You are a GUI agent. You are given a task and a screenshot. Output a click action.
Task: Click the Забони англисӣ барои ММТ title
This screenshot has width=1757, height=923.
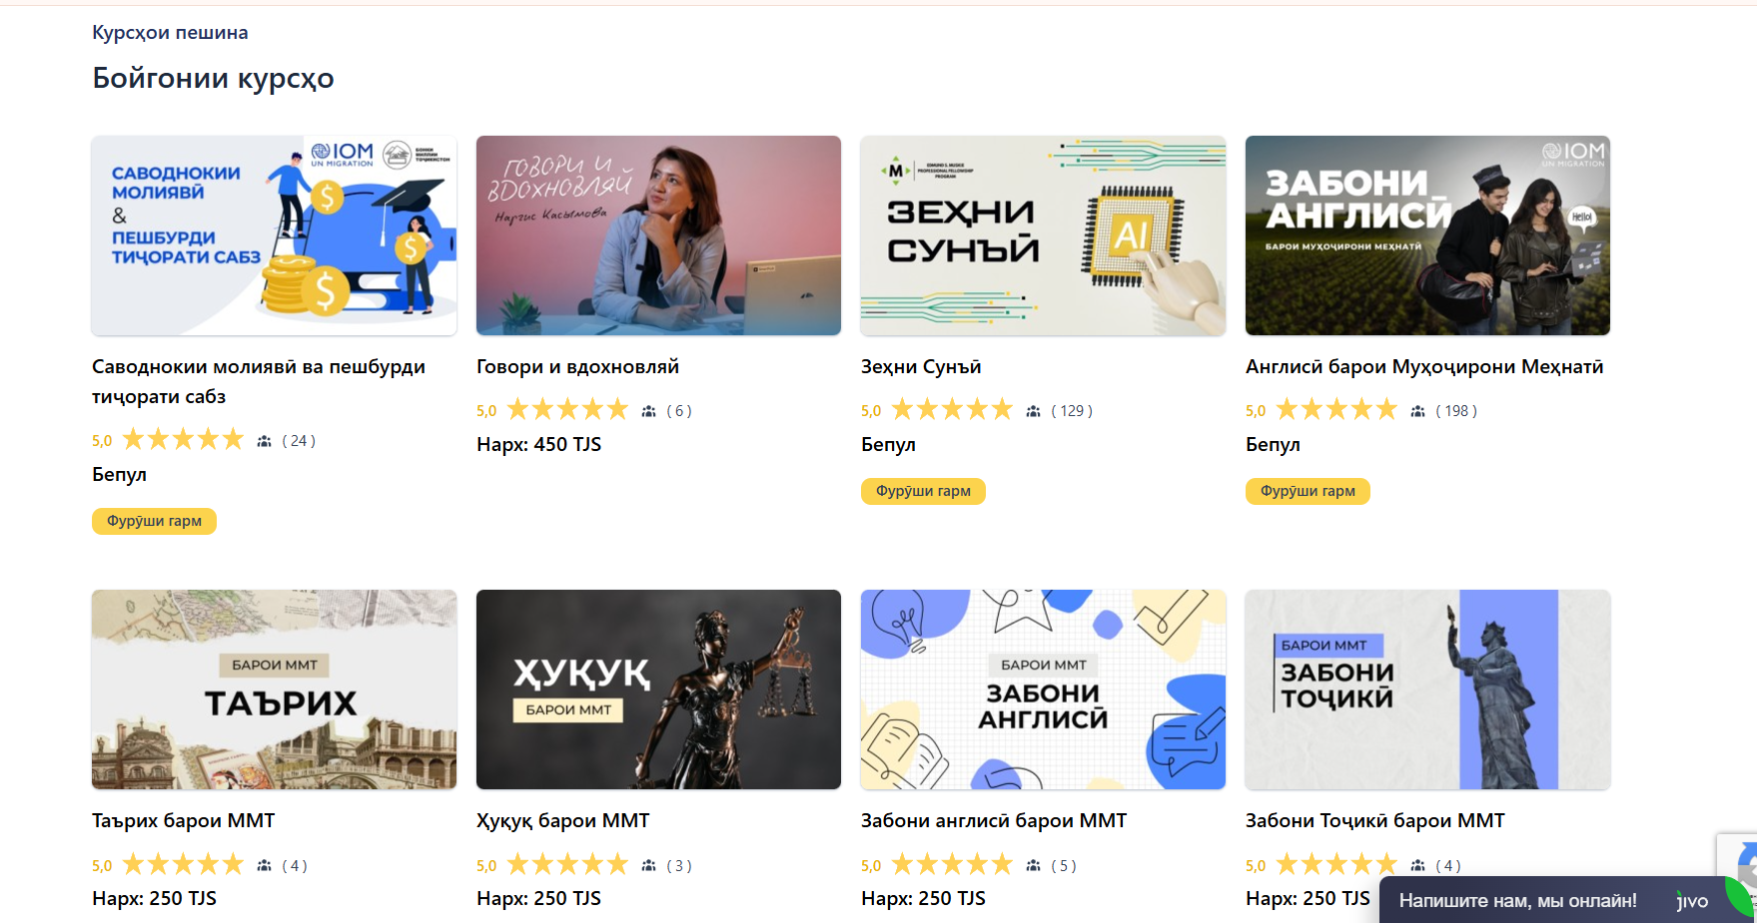[993, 821]
